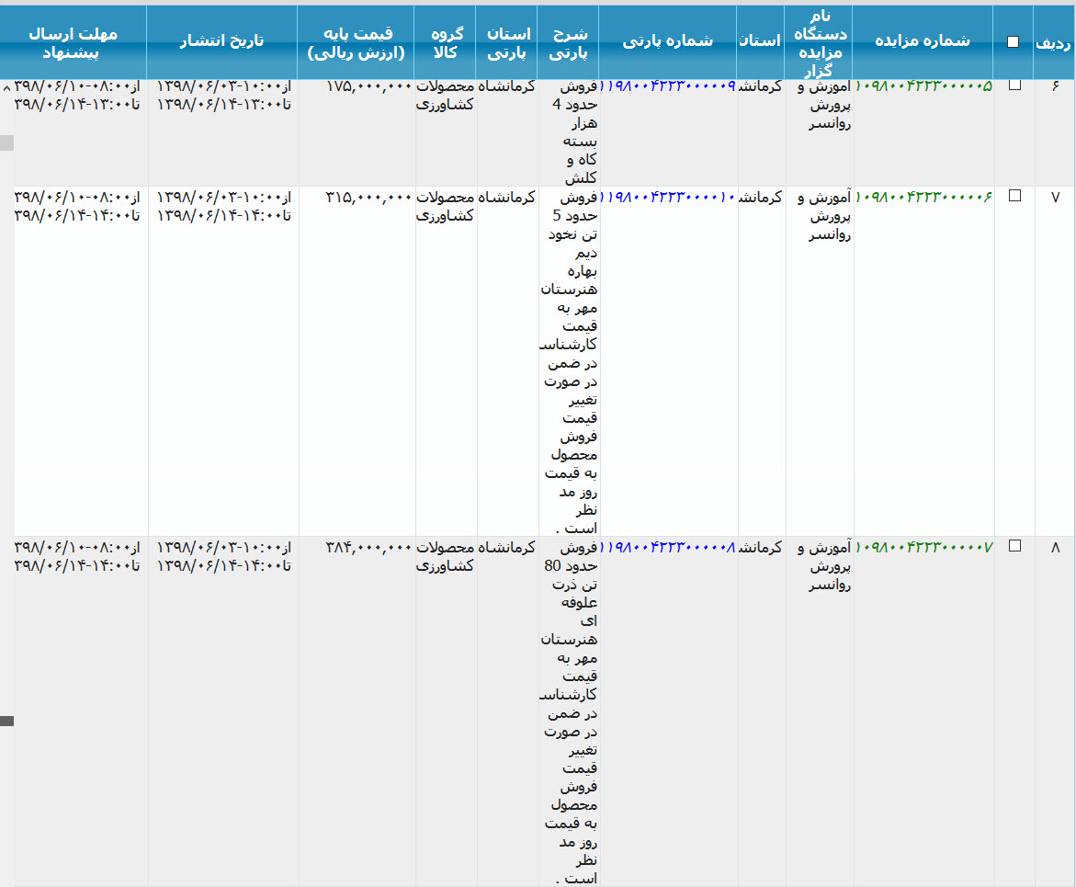This screenshot has width=1076, height=887.
Task: Open the blue party number link in row 6
Action: (670, 85)
